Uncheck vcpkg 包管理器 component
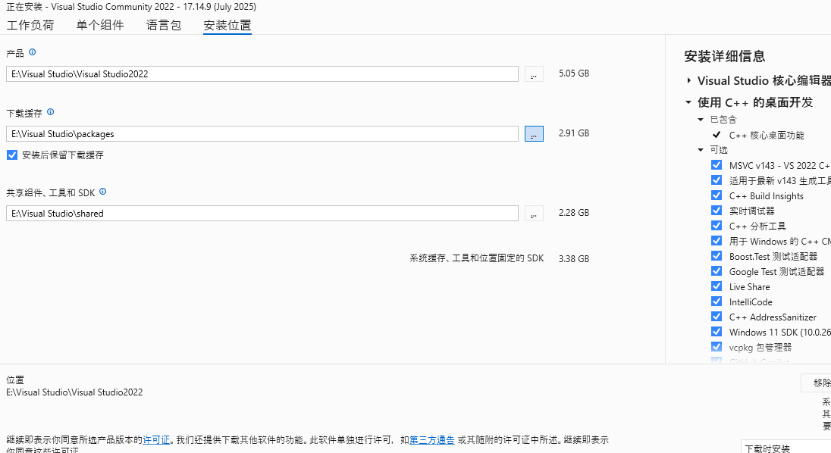 (717, 347)
